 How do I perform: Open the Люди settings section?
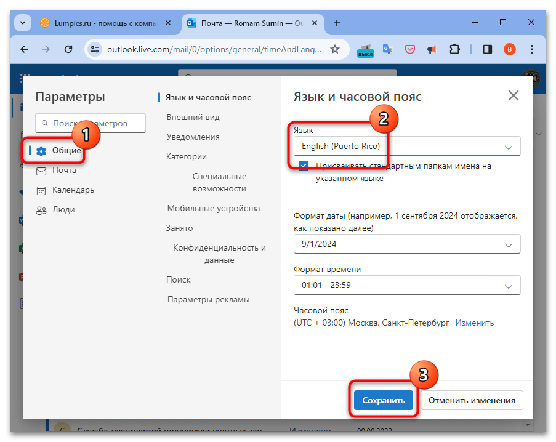(x=63, y=210)
